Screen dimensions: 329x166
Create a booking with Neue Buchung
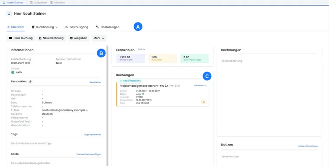pyautogui.click(x=21, y=38)
